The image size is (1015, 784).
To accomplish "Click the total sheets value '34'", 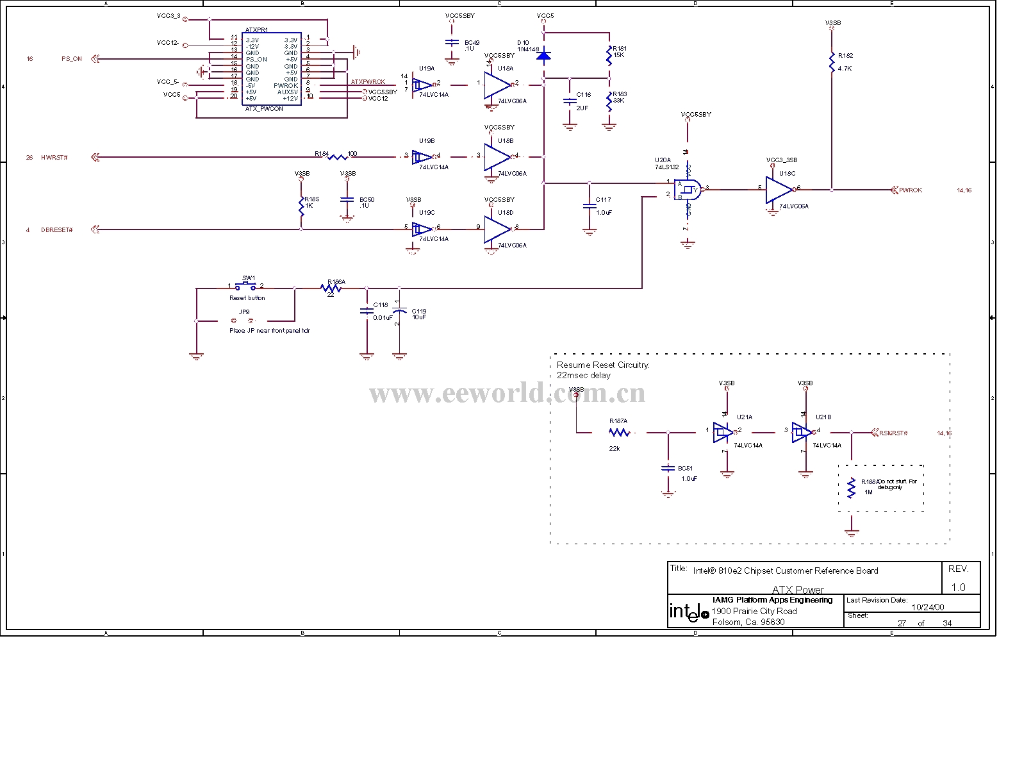I will click(947, 623).
